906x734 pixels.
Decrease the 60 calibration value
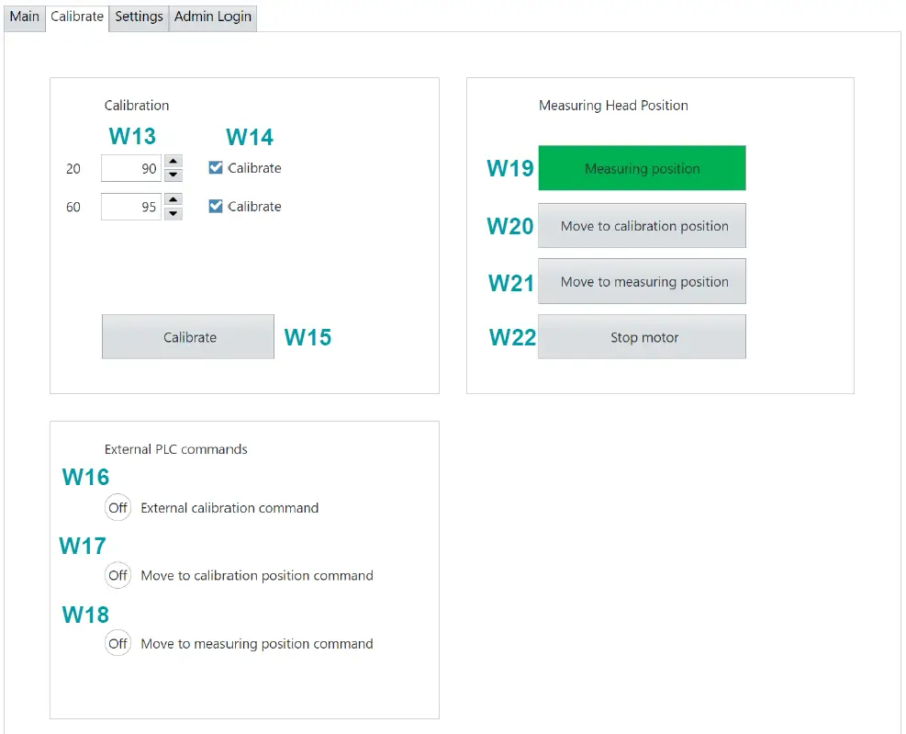pyautogui.click(x=173, y=214)
